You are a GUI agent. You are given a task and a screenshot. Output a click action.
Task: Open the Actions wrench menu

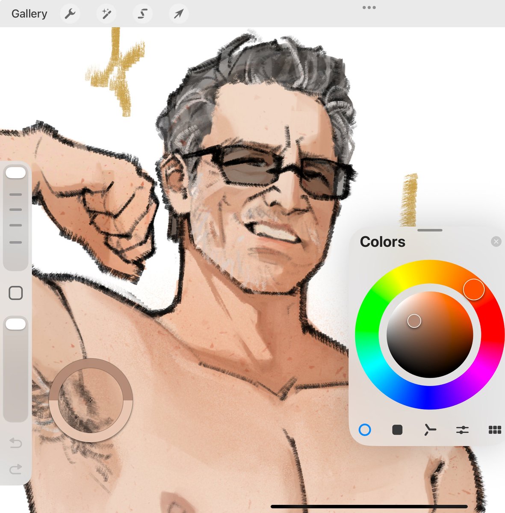coord(70,14)
